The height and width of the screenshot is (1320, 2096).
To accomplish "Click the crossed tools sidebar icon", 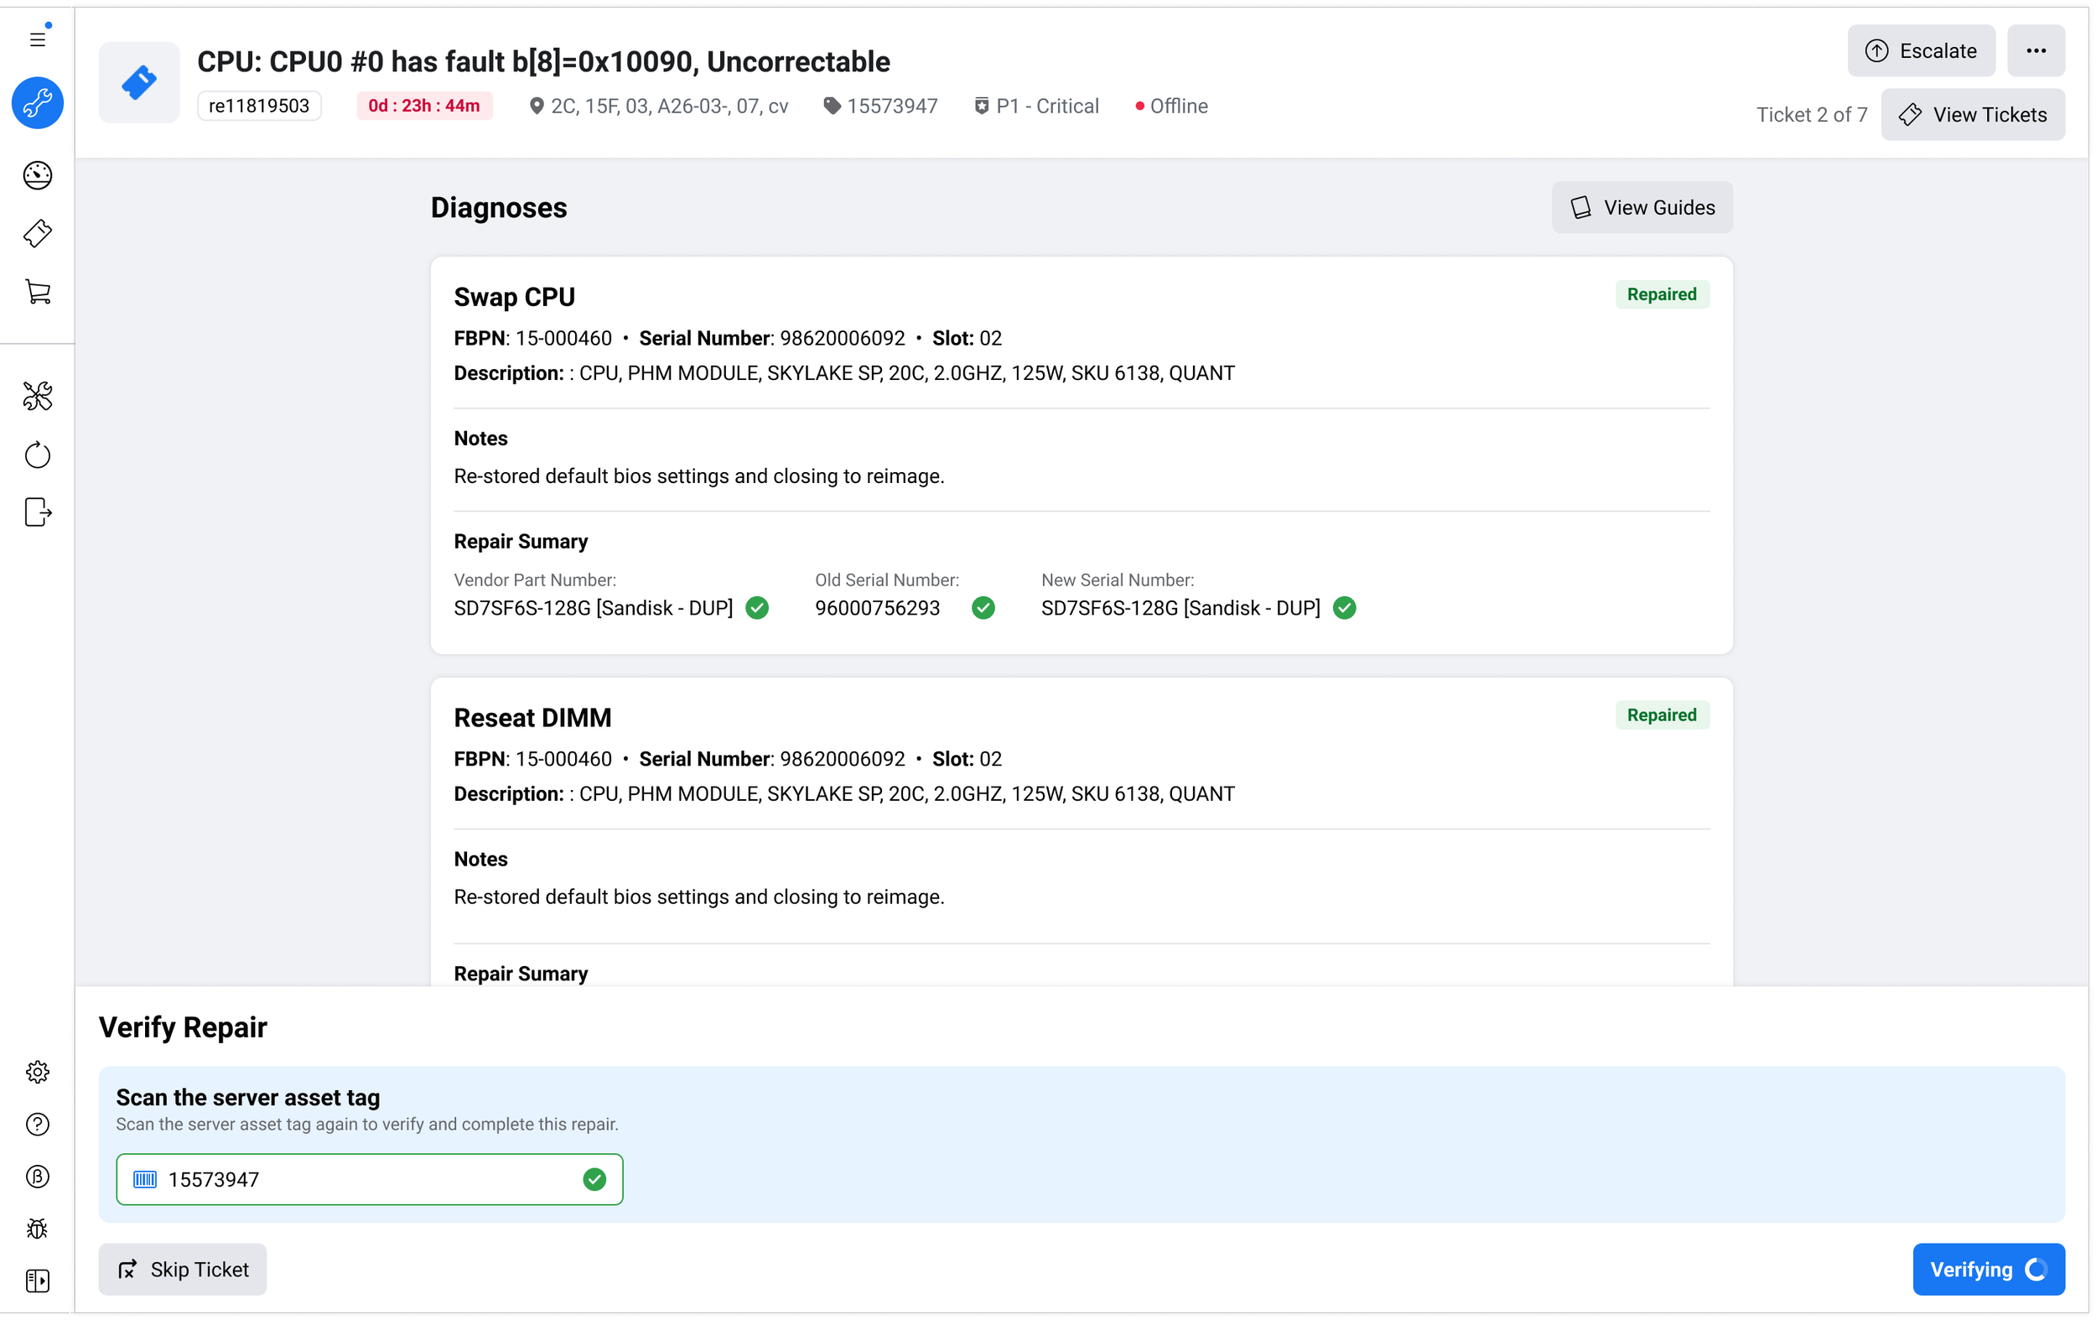I will tap(38, 396).
